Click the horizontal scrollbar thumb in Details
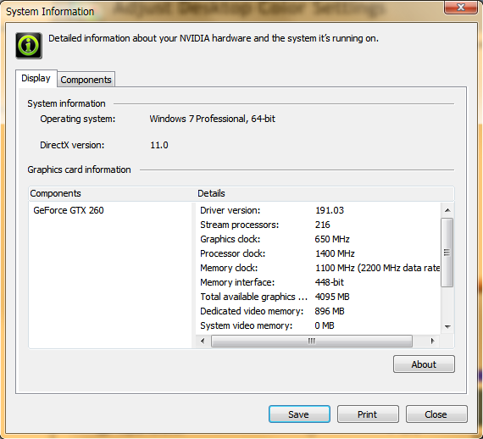This screenshot has width=483, height=439. pyautogui.click(x=312, y=341)
